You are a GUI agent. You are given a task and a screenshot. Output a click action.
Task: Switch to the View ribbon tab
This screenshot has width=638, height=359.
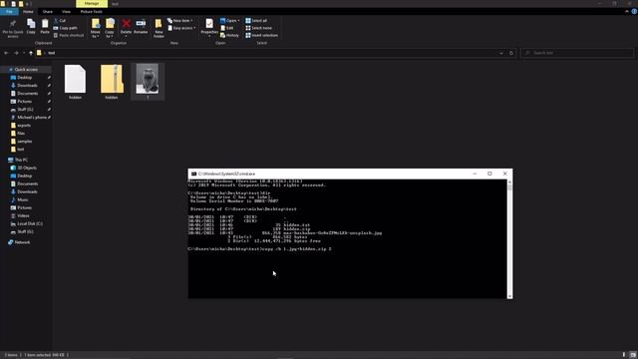[x=67, y=12]
